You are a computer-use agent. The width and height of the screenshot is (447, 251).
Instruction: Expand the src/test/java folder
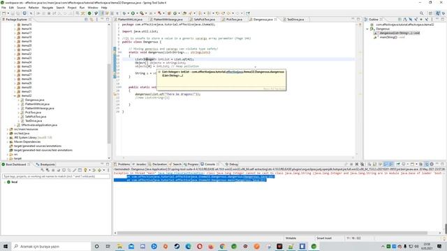(x=8, y=133)
